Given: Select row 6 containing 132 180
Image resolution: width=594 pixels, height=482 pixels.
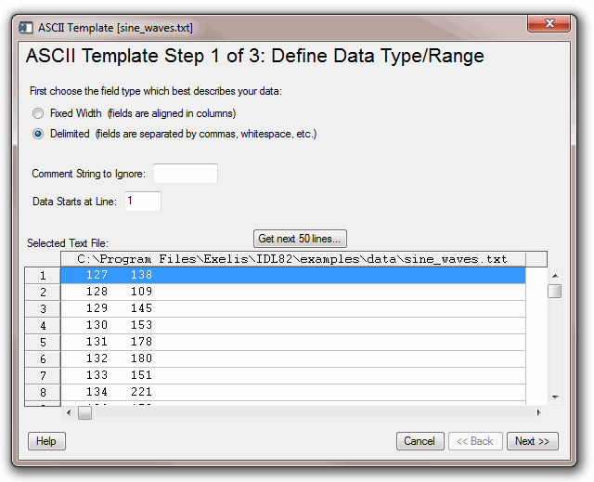Looking at the screenshot, I should [x=292, y=358].
